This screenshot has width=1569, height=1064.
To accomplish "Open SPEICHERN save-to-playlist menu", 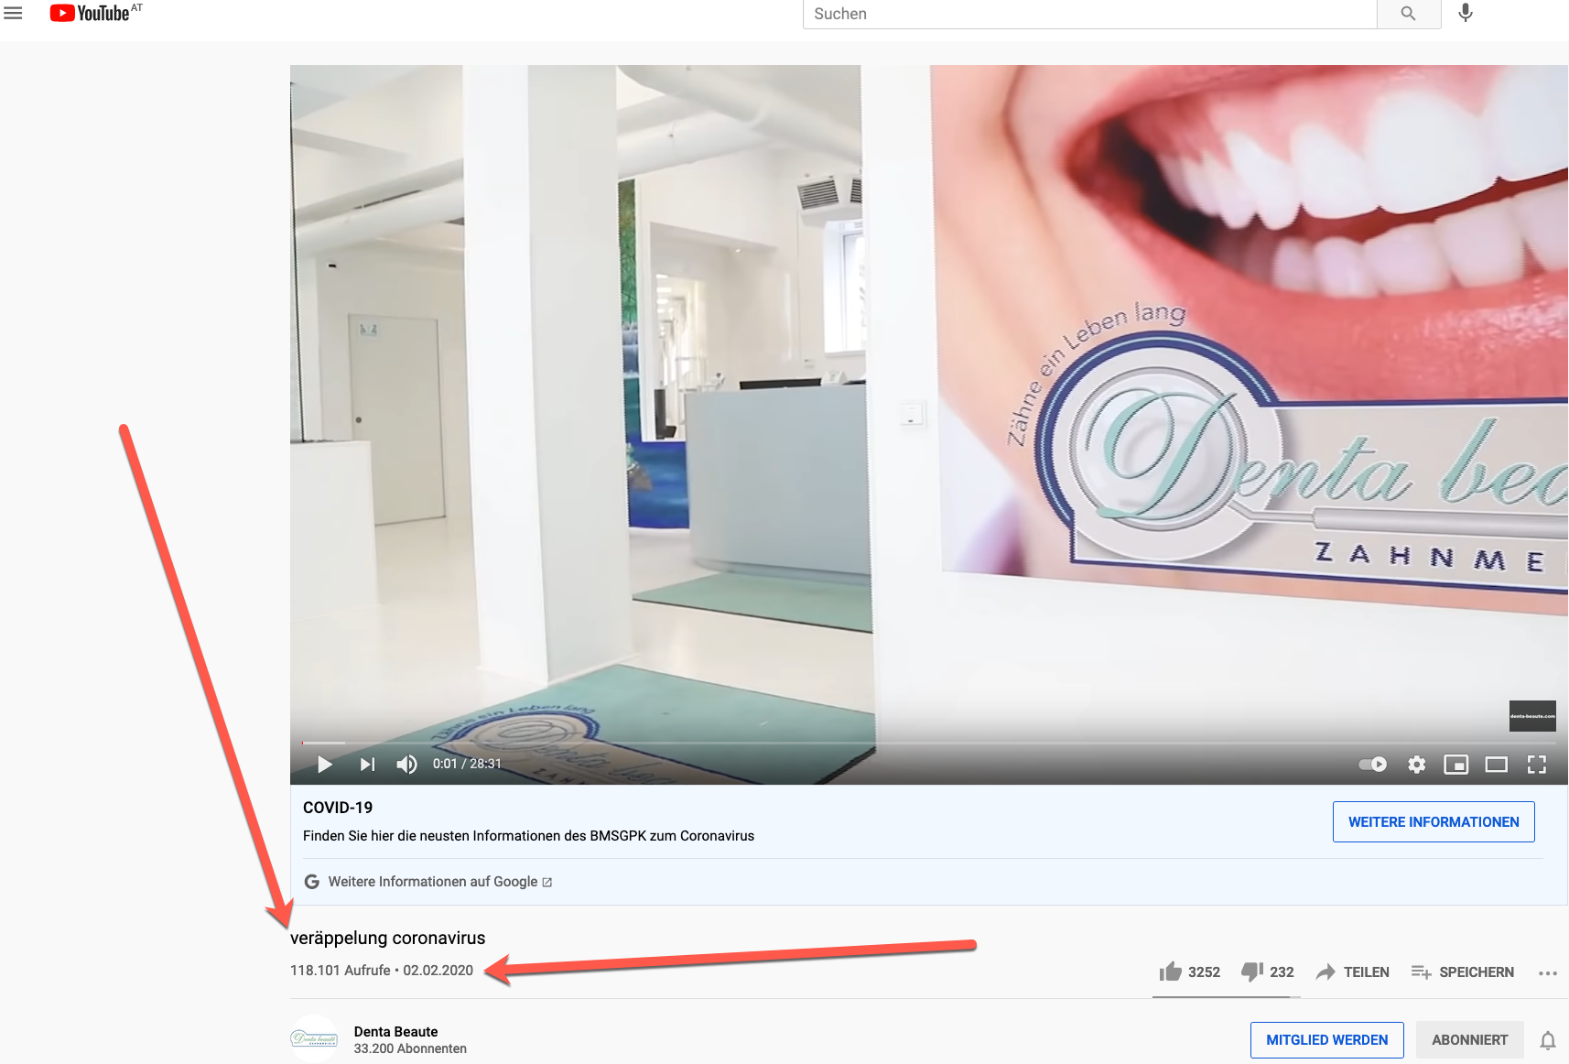I will coord(1462,972).
